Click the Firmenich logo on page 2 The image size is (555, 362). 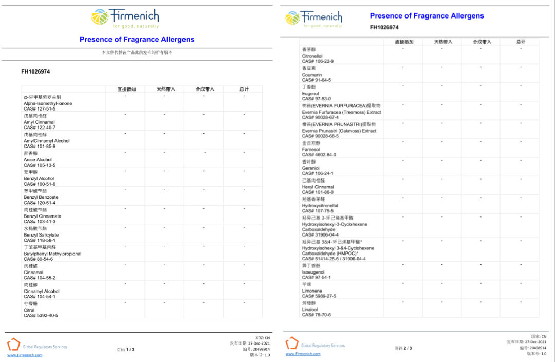[x=314, y=19]
